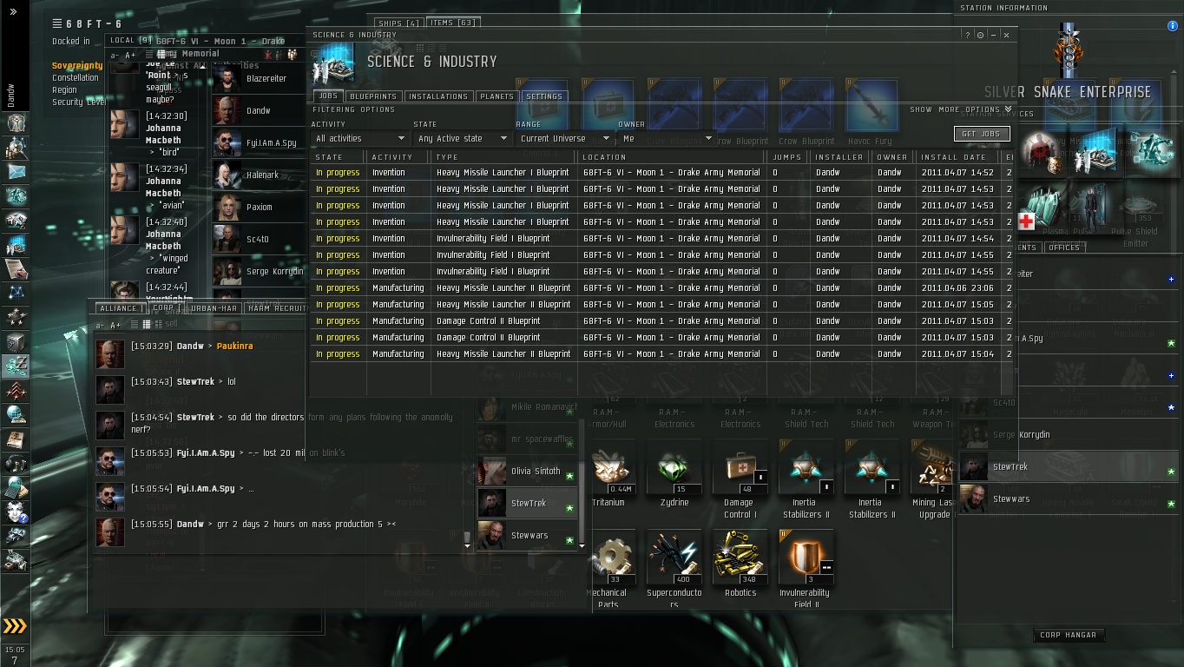Switch to the Planets tab

pyautogui.click(x=497, y=96)
